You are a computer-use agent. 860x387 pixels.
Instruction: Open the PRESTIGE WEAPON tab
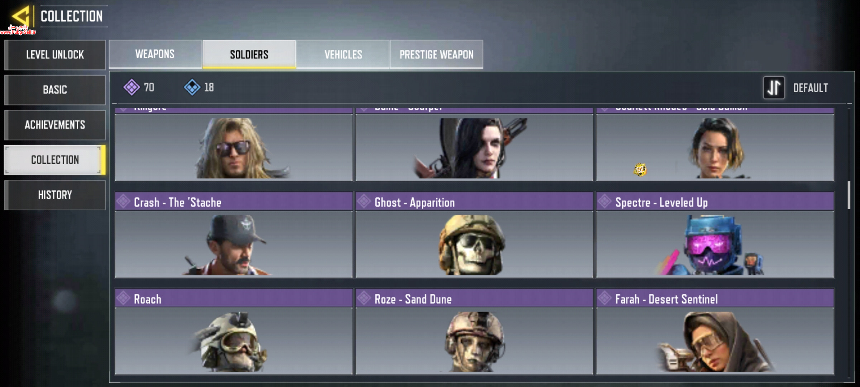pos(436,54)
